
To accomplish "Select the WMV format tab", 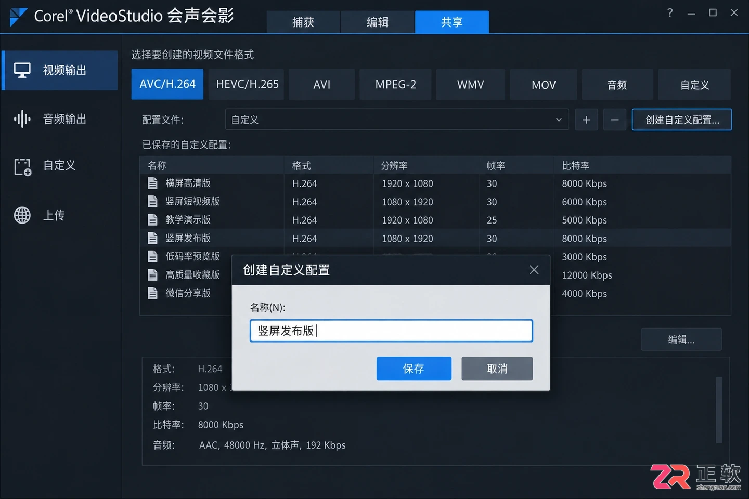I will click(x=471, y=84).
